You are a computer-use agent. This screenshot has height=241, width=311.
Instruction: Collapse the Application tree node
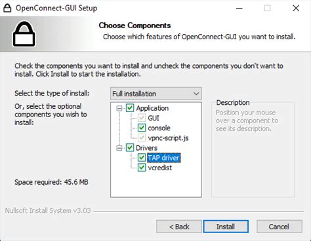tap(119, 108)
